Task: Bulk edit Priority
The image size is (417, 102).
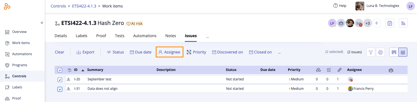Action: coord(196,52)
